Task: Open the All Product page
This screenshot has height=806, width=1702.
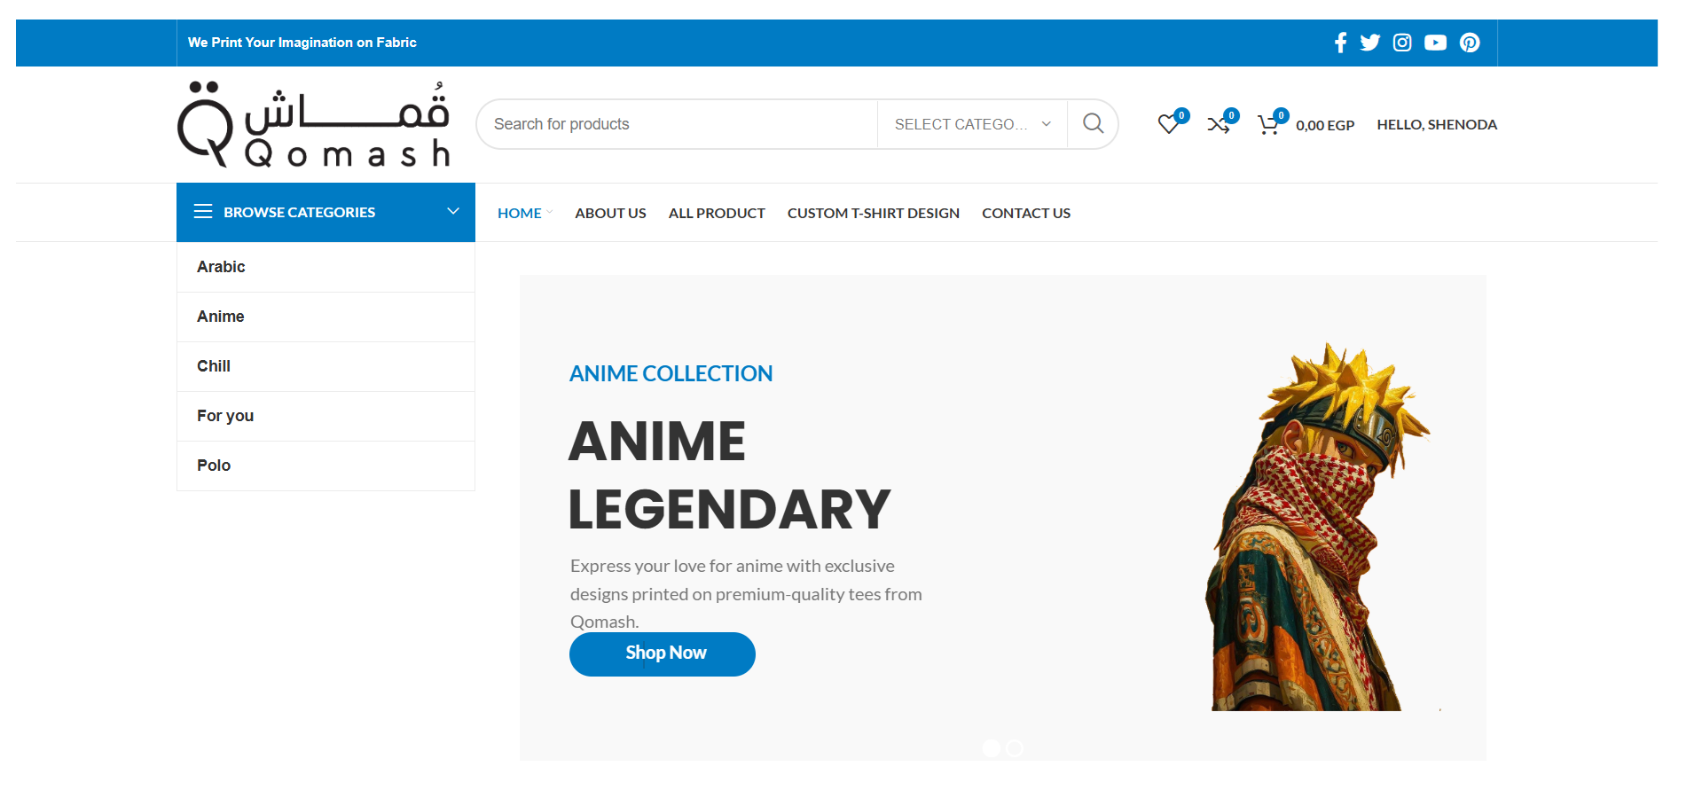Action: 717,213
